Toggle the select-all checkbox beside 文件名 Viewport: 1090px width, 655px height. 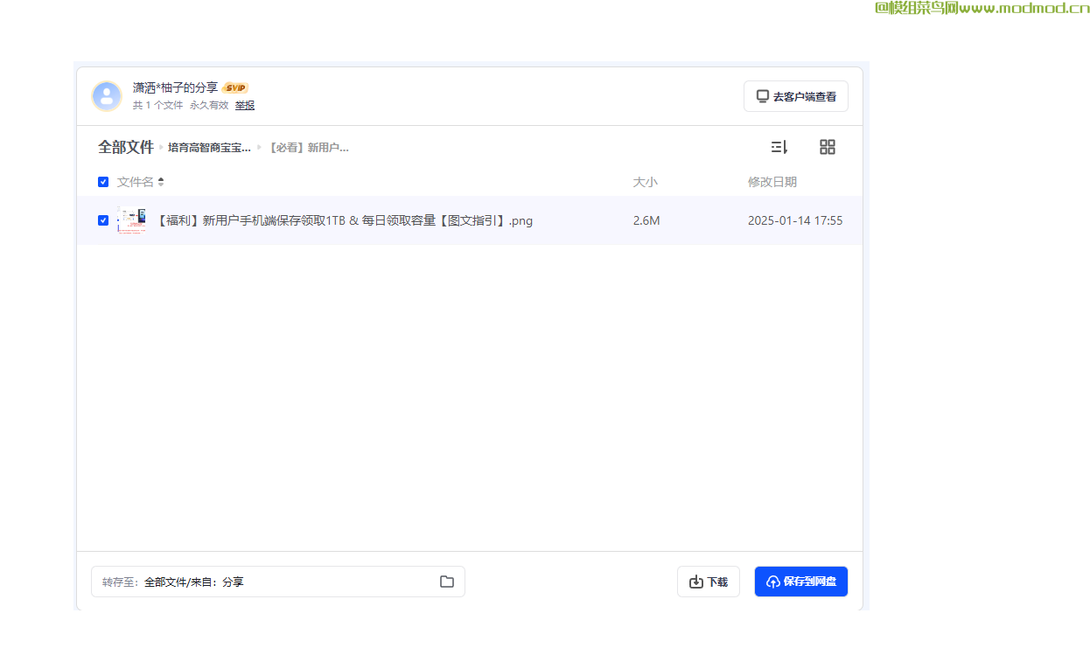pyautogui.click(x=103, y=182)
